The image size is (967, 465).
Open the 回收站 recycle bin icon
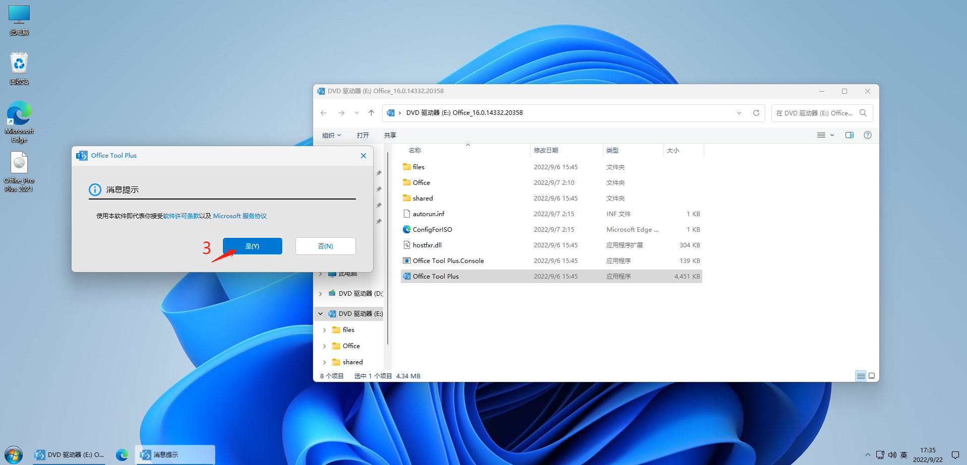pyautogui.click(x=19, y=68)
